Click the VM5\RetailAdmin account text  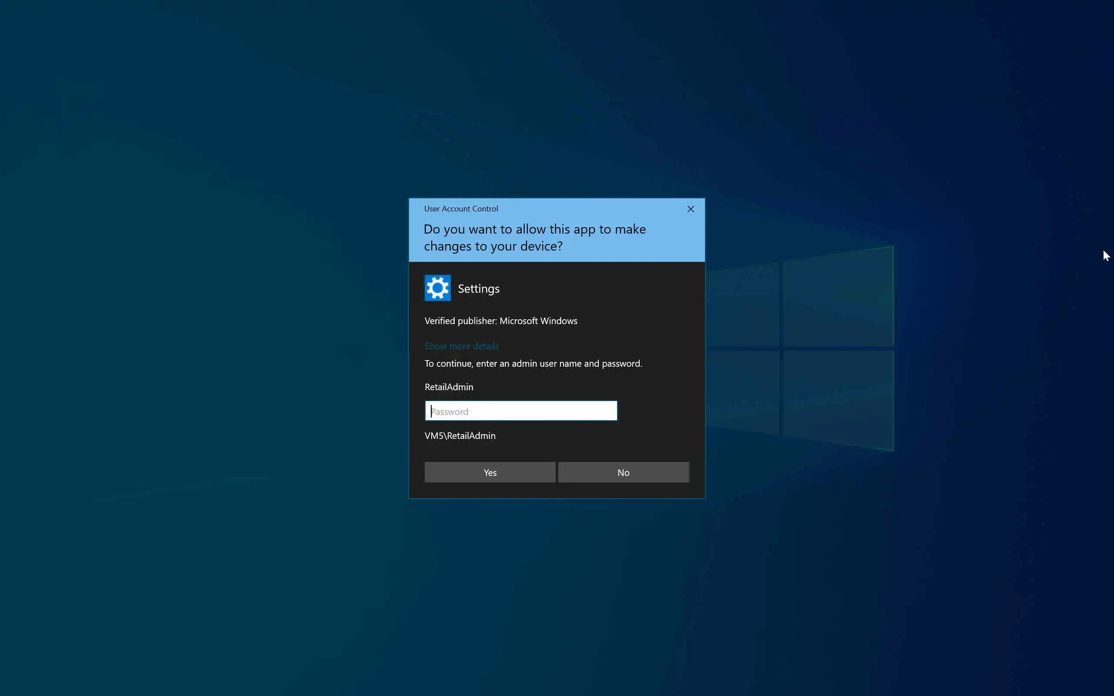[460, 436]
